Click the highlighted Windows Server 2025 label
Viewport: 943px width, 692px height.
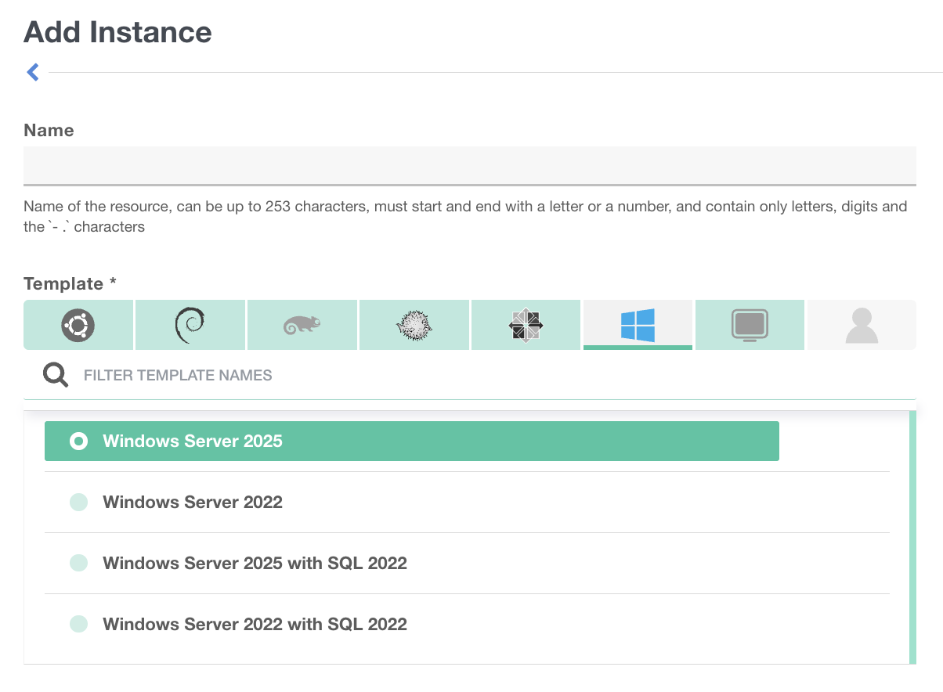click(193, 442)
